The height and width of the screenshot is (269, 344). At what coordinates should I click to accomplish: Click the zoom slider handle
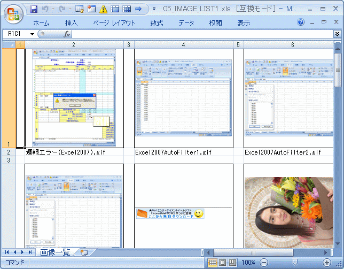[295, 262]
